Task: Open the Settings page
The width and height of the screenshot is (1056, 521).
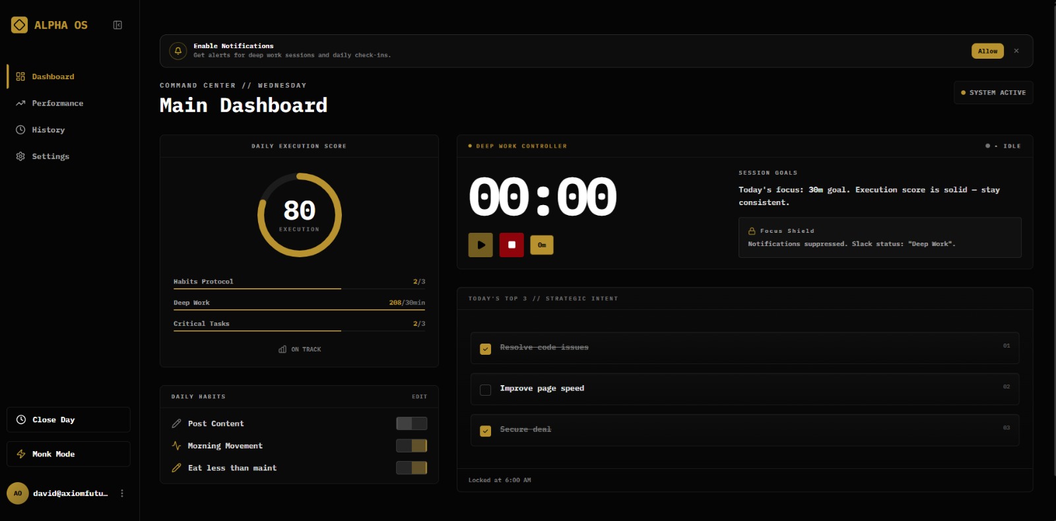Action: (x=69, y=156)
